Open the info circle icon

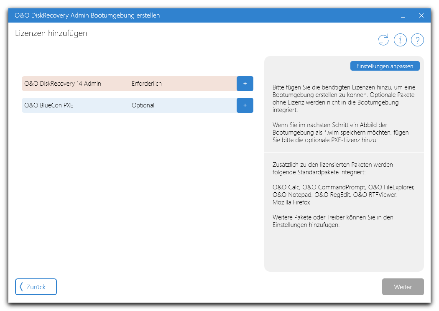click(x=400, y=40)
